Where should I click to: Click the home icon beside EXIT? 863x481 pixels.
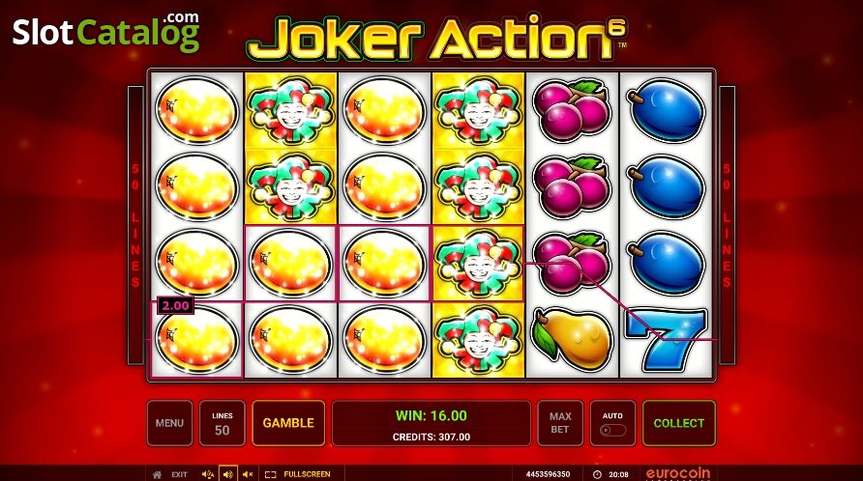[157, 474]
